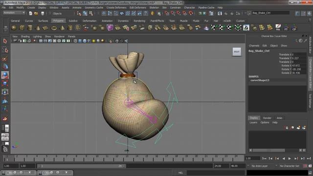The width and height of the screenshot is (313, 176).
Task: Switch to the Polygons shelf tab
Action: (x=58, y=21)
